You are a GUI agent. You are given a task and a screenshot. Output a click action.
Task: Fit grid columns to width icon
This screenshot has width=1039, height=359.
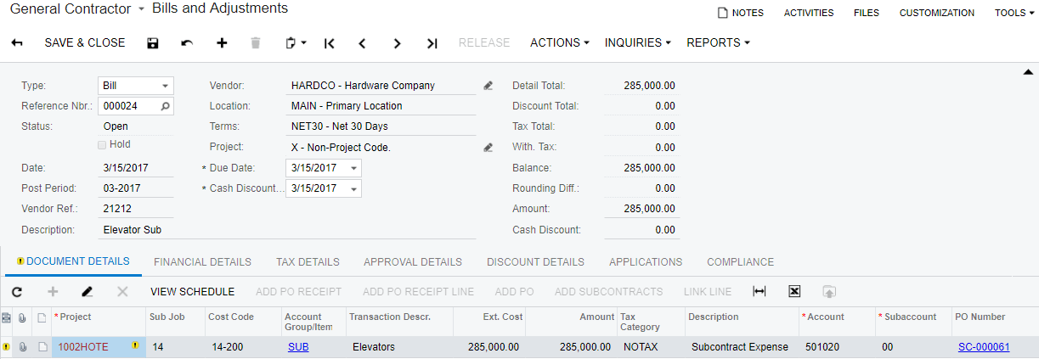pos(759,291)
